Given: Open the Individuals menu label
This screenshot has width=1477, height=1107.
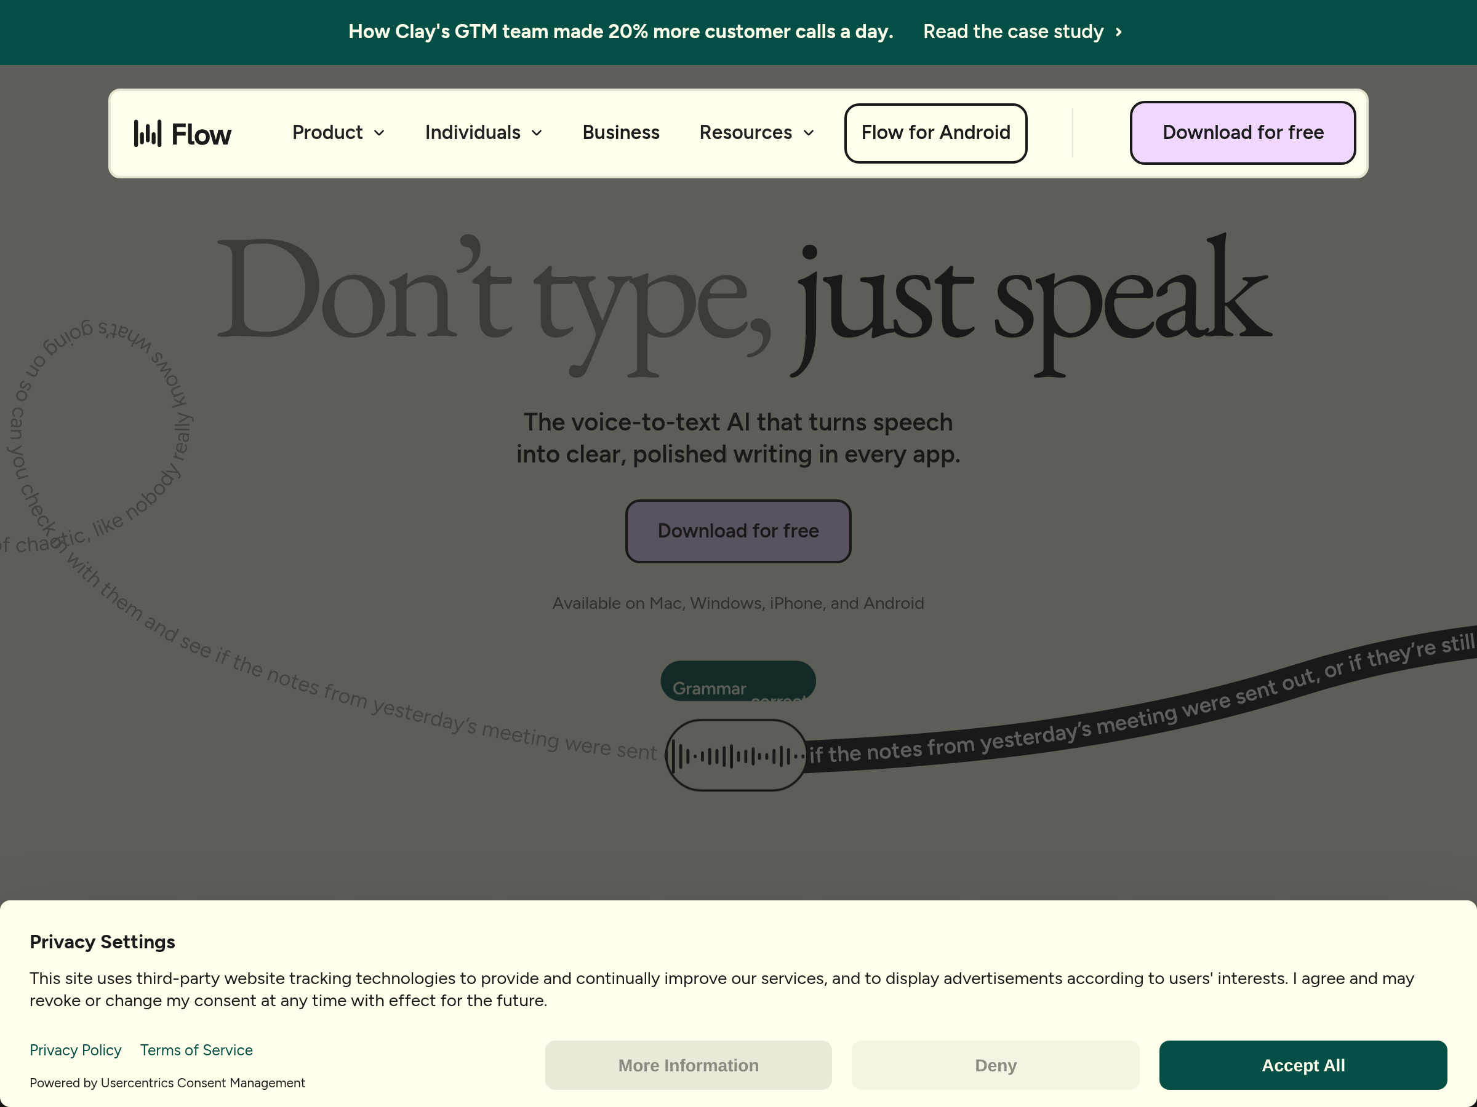Looking at the screenshot, I should (x=472, y=132).
